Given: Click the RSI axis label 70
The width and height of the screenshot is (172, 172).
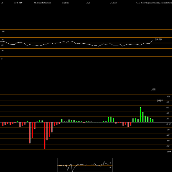Looking at the screenshot, I should point(2,40).
